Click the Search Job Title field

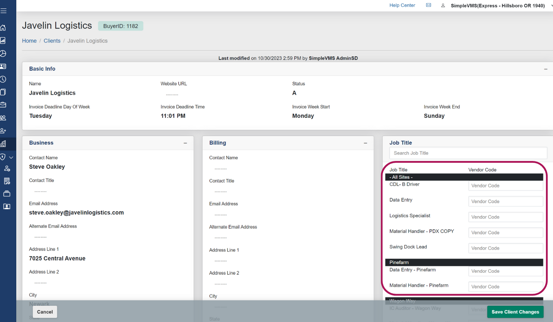468,153
